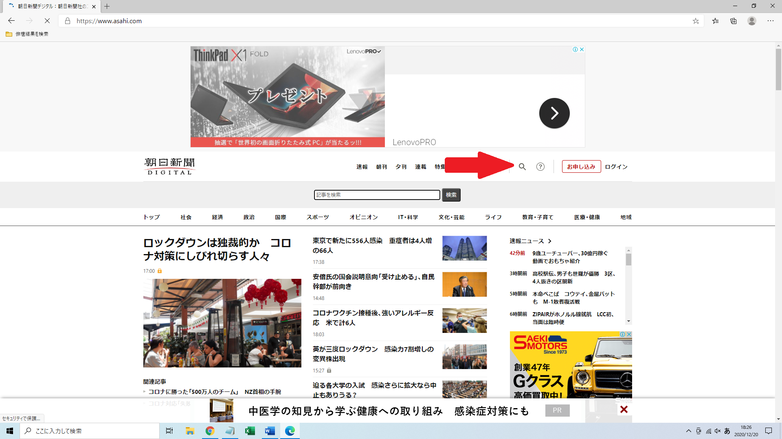Stop page loading with X button
Viewport: 782px width, 439px height.
click(x=47, y=21)
